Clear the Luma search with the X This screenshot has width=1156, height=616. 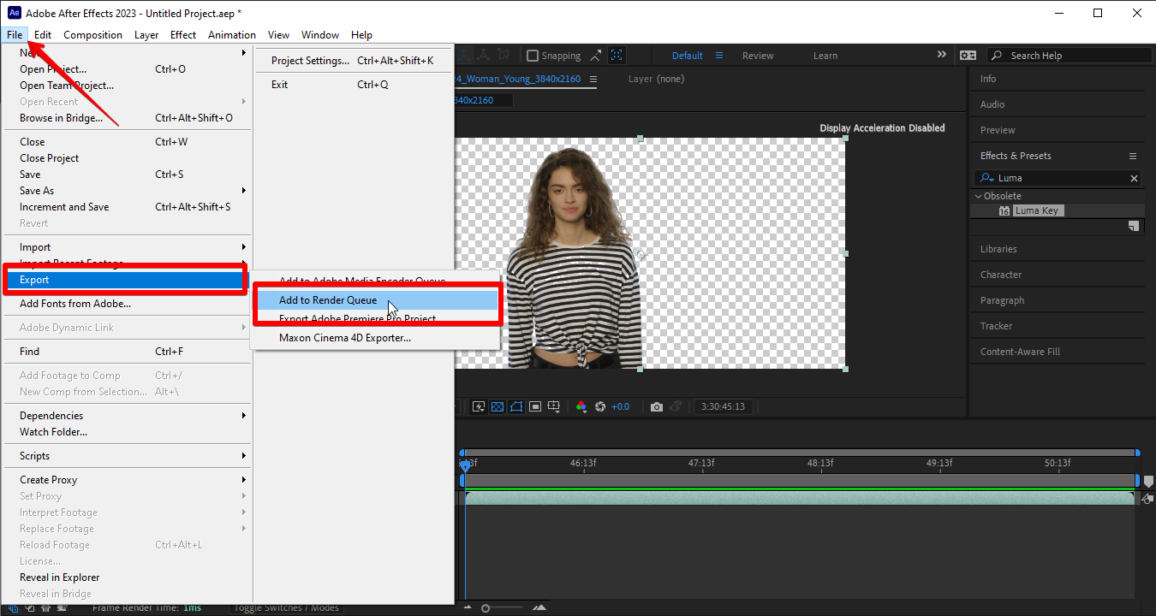(x=1134, y=178)
